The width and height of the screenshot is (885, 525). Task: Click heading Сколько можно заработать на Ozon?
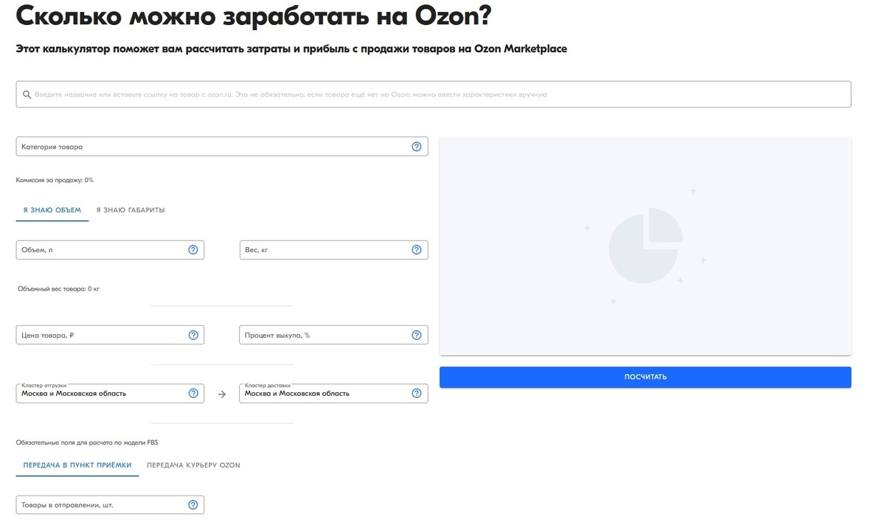[x=254, y=15]
